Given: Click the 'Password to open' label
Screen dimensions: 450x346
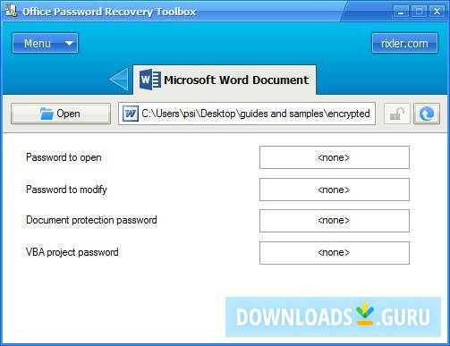Looking at the screenshot, I should 64,157.
